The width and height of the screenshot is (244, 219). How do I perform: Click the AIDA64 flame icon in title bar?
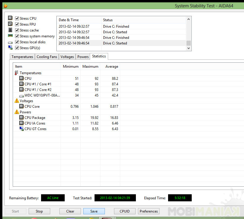pyautogui.click(x=5, y=6)
